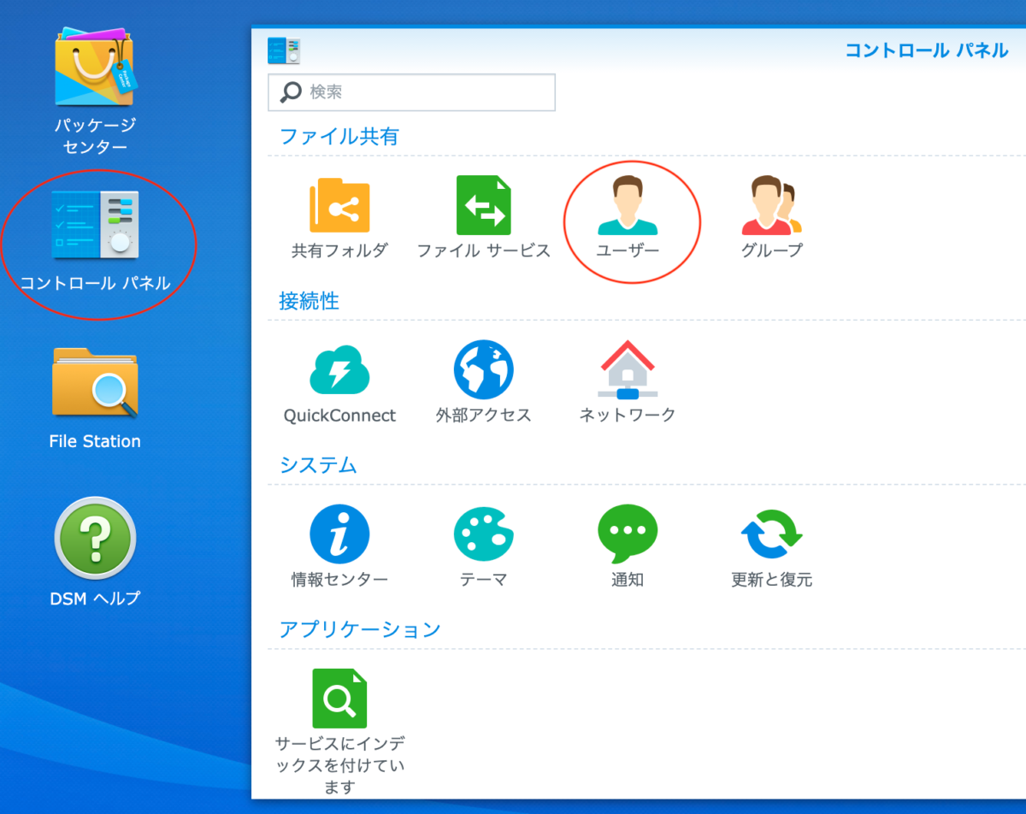The width and height of the screenshot is (1026, 814).
Task: Click the コントロール パネル window title text
Action: (927, 50)
